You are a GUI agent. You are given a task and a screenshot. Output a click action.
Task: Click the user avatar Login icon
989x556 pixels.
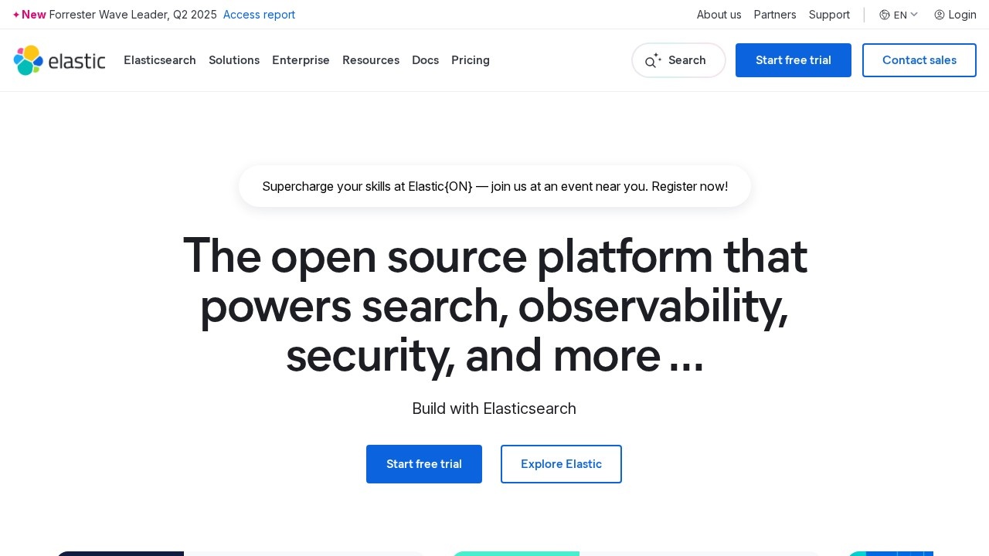tap(940, 15)
